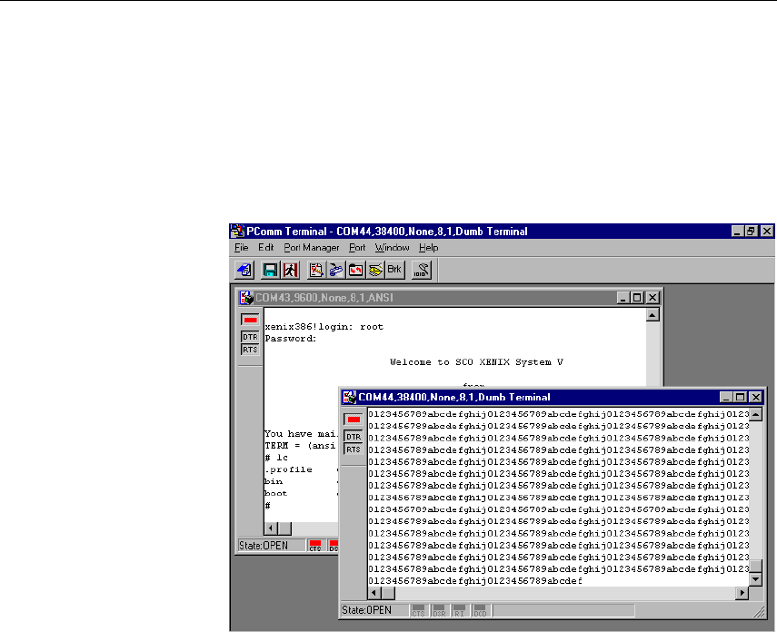Image resolution: width=777 pixels, height=632 pixels.
Task: Click the first blue toolbar icon
Action: 244,270
